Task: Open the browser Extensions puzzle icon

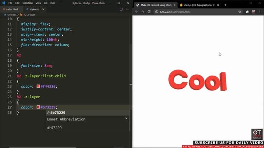Action: point(247,12)
